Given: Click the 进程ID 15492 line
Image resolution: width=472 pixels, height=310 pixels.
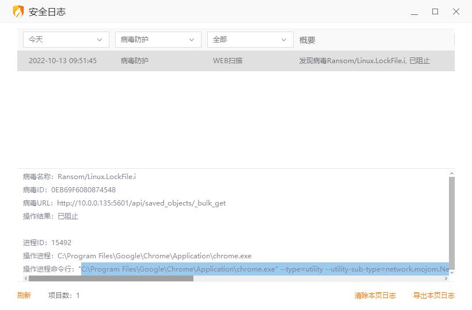Looking at the screenshot, I should [47, 242].
